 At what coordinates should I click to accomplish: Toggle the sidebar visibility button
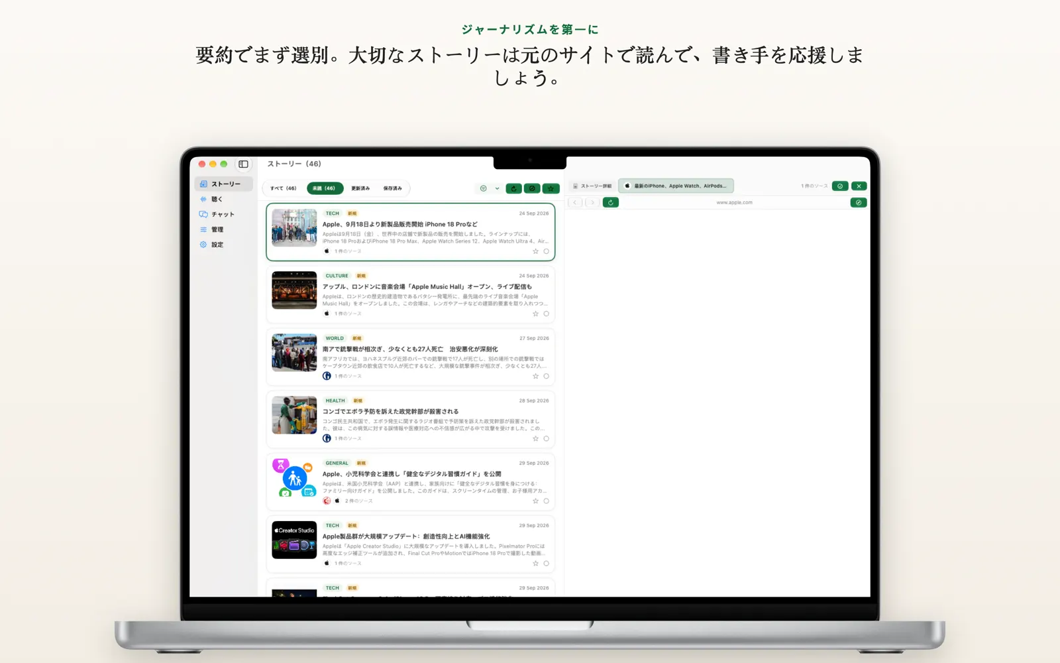click(243, 164)
